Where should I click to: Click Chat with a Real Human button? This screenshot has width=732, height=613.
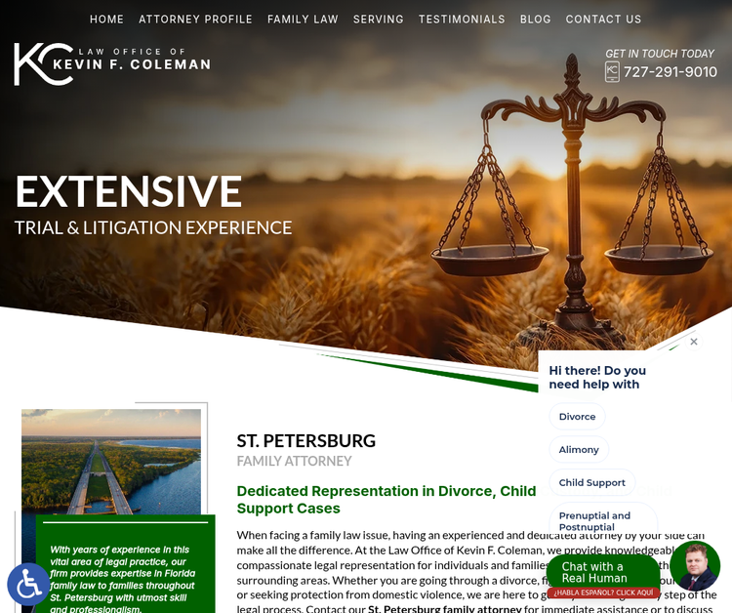[603, 572]
